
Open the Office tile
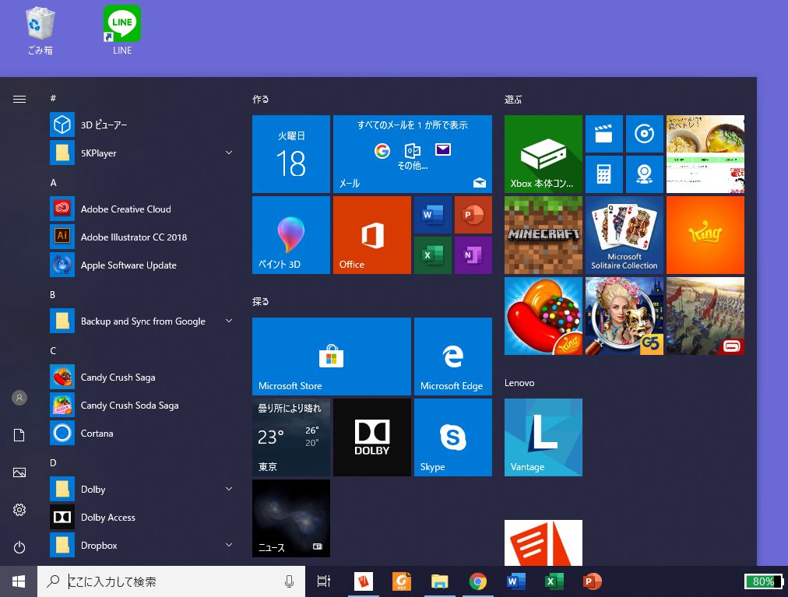pyautogui.click(x=372, y=235)
